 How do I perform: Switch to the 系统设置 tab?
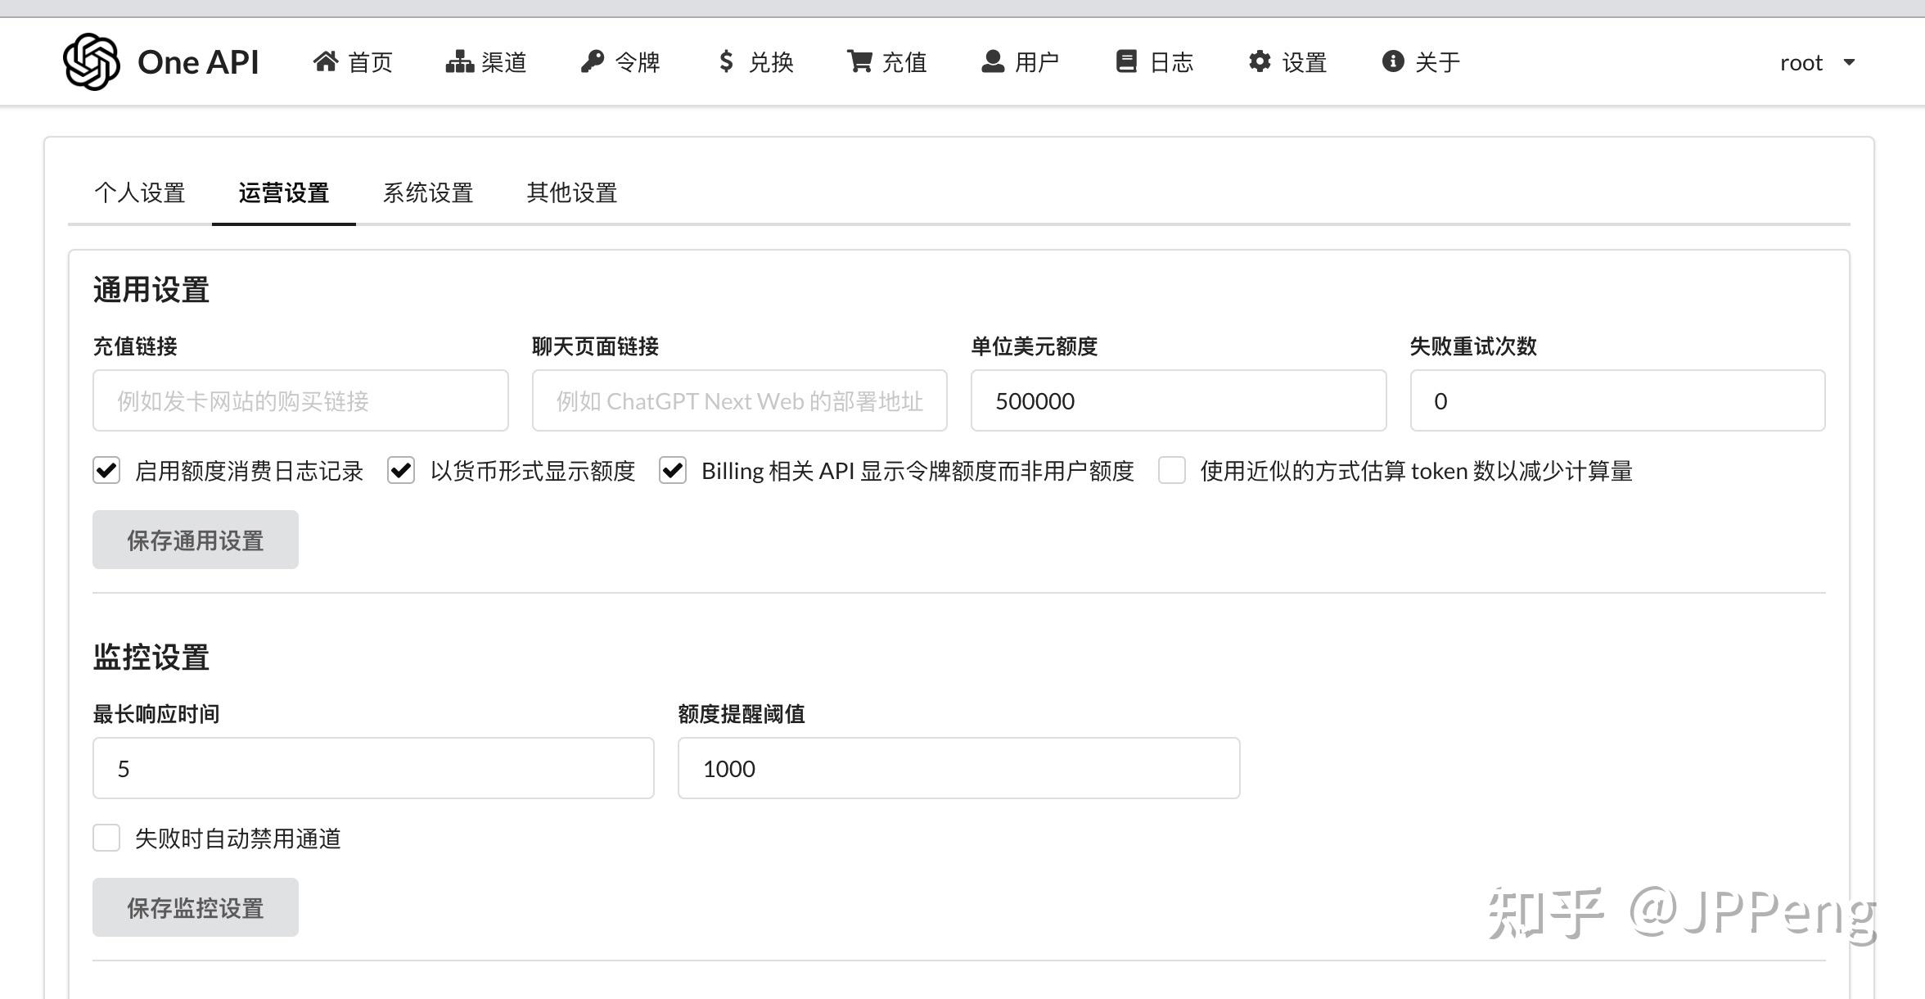[x=428, y=193]
